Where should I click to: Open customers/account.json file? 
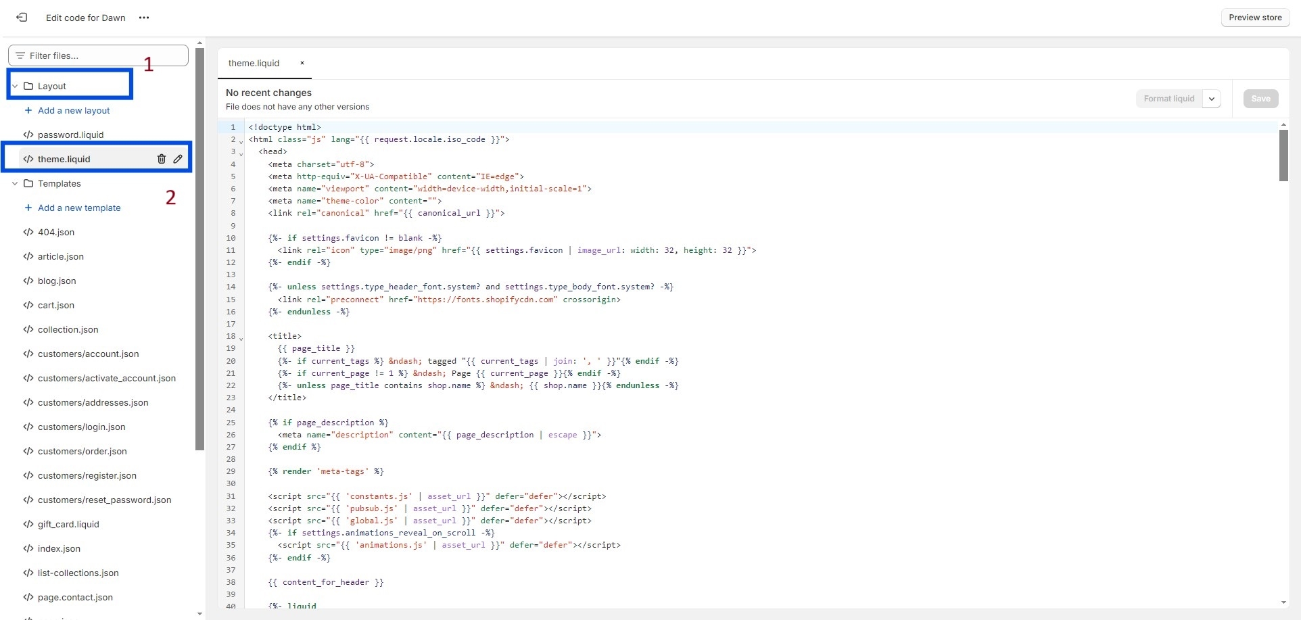(x=89, y=354)
